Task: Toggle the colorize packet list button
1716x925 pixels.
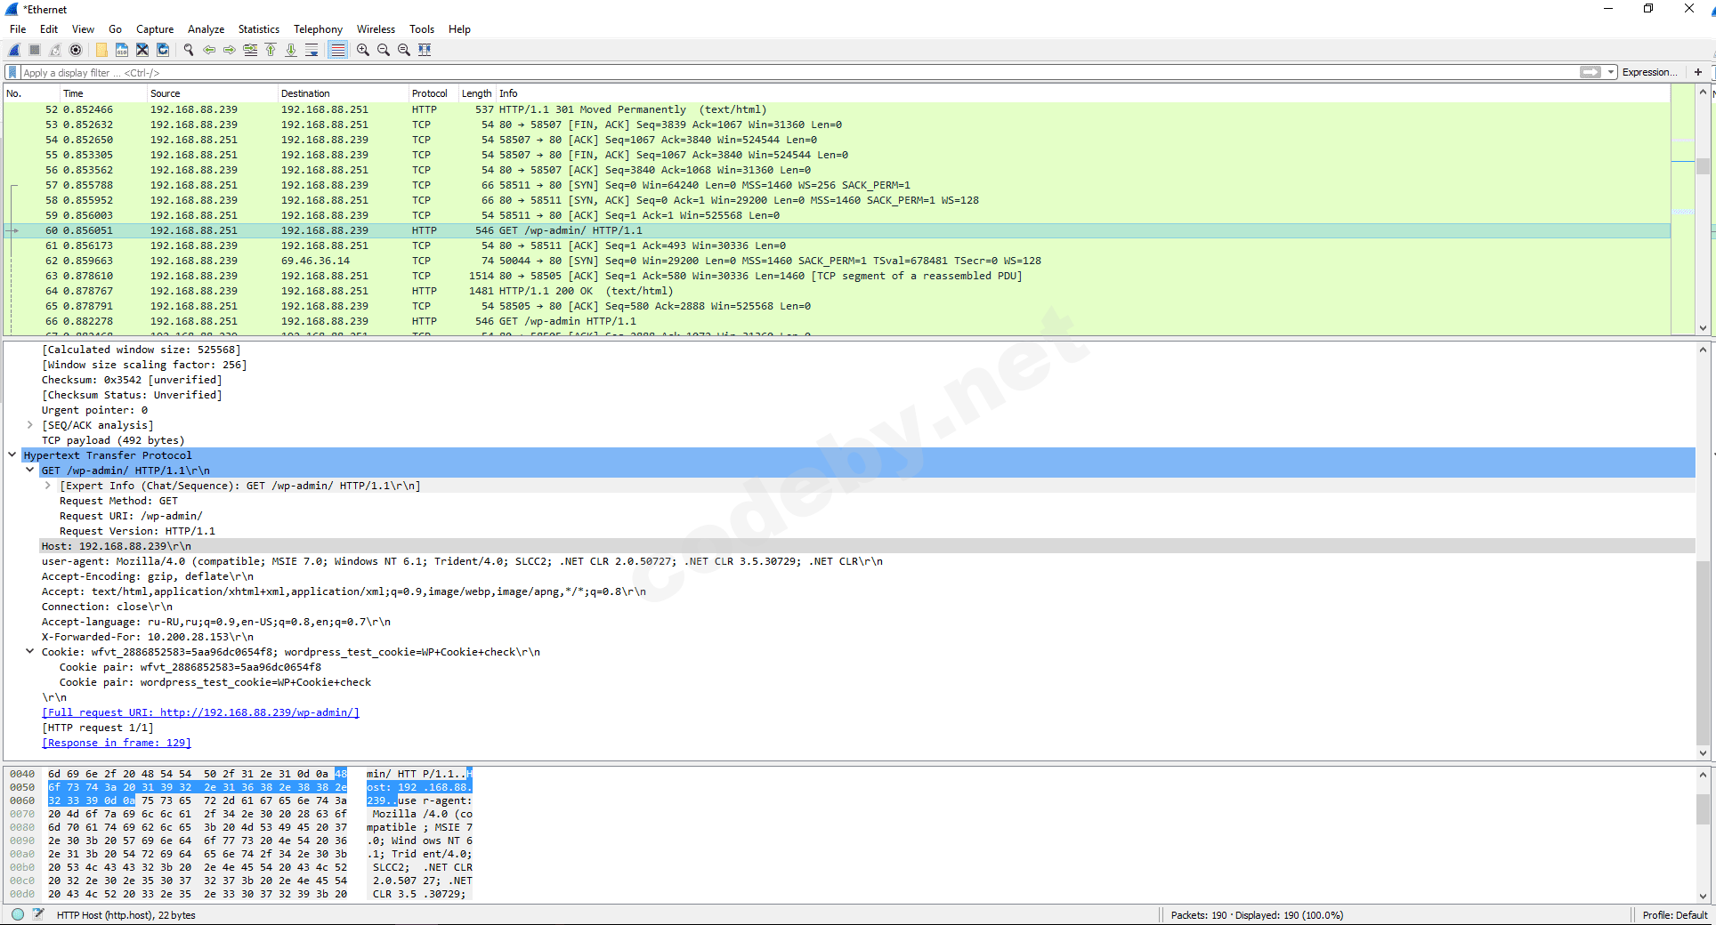Action: click(x=338, y=50)
